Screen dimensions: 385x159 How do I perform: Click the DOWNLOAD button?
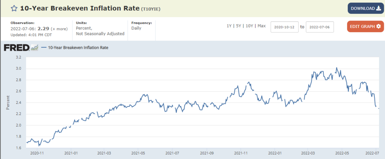[x=365, y=8]
